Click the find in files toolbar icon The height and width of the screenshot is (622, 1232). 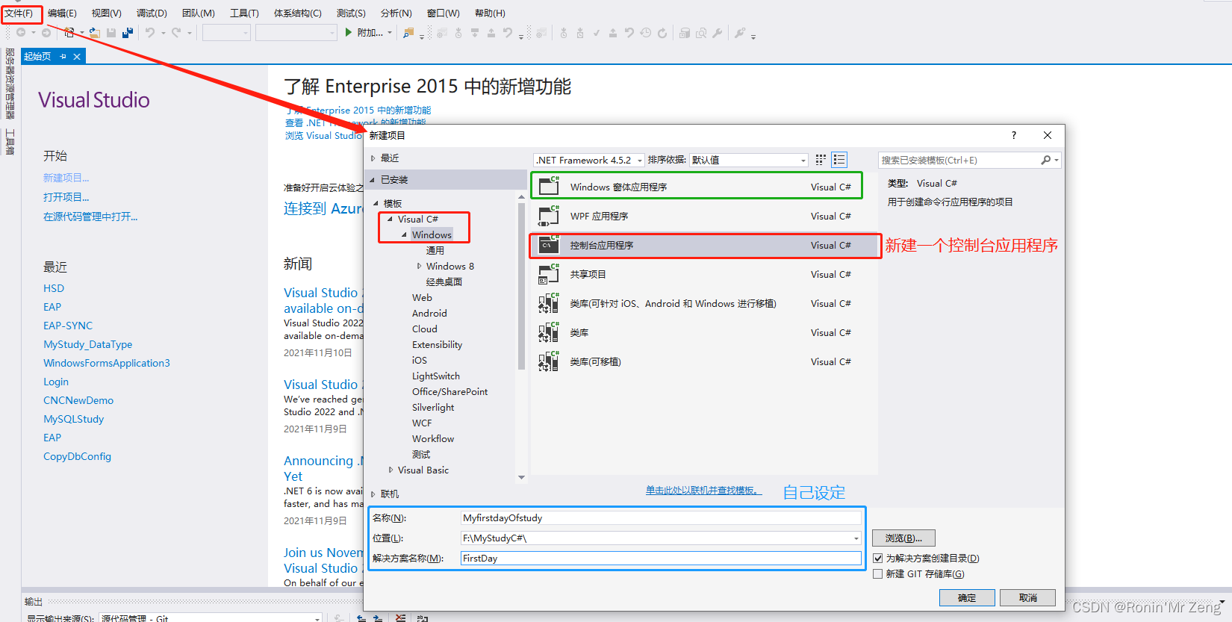[x=408, y=33]
